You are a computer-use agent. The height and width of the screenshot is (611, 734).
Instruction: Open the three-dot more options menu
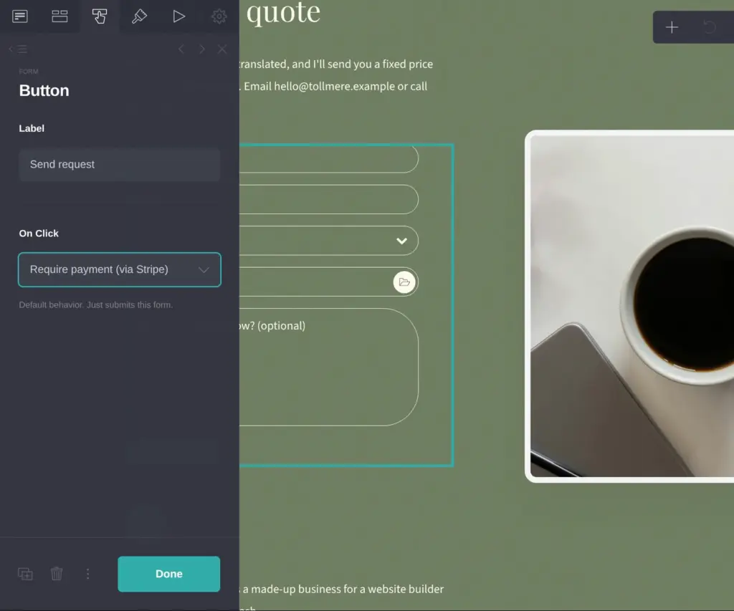click(x=88, y=574)
